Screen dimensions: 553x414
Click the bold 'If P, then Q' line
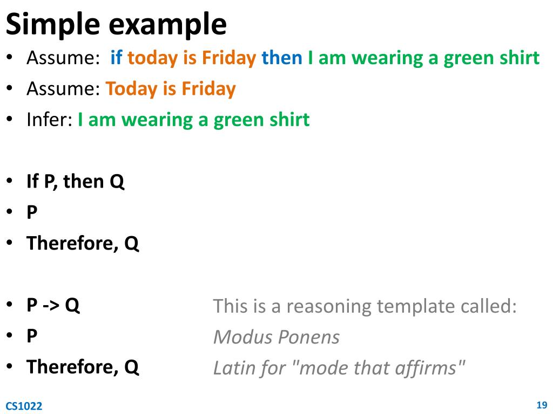pos(76,182)
